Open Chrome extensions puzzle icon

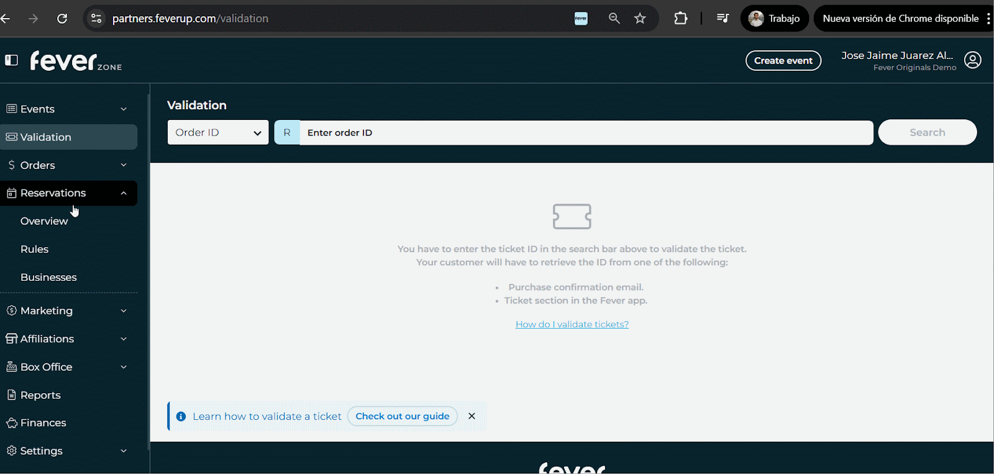(x=681, y=19)
